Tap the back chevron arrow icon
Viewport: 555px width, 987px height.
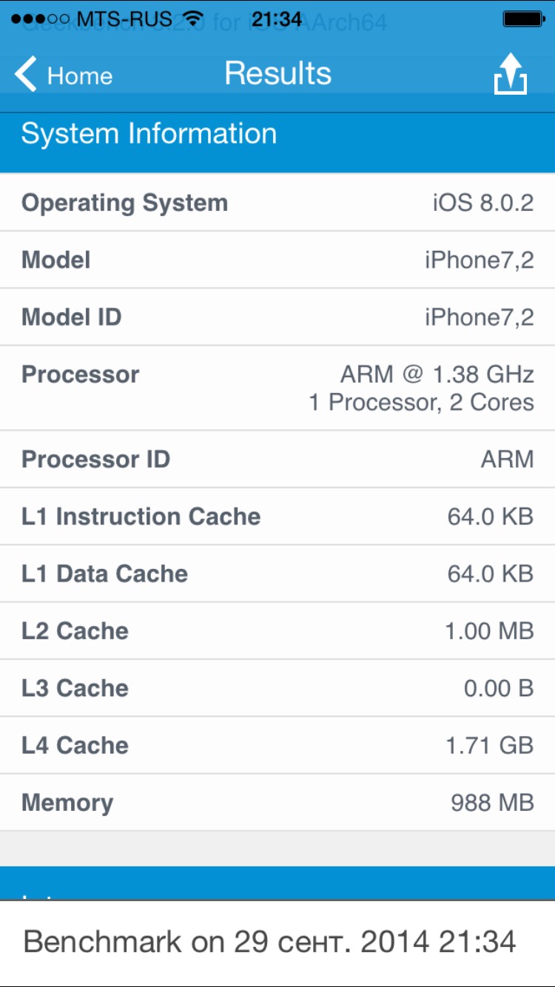click(x=25, y=75)
